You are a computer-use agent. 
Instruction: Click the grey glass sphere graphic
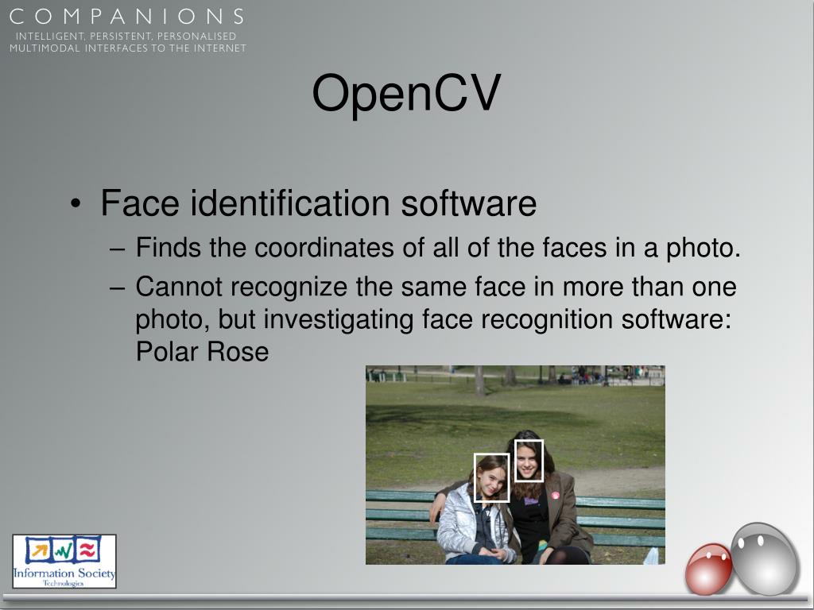tap(764, 558)
